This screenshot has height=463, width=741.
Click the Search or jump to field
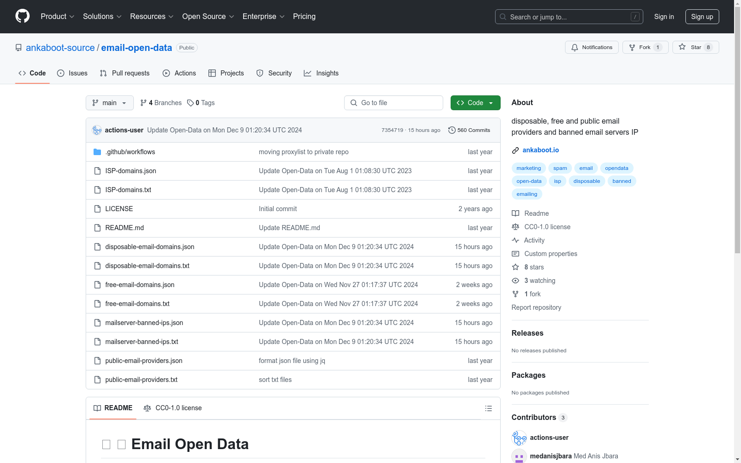[x=569, y=17]
